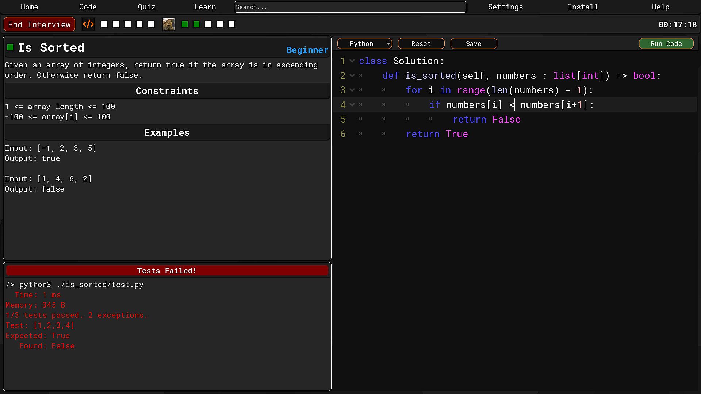Click the orange code brackets icon
The width and height of the screenshot is (701, 394).
pos(88,24)
